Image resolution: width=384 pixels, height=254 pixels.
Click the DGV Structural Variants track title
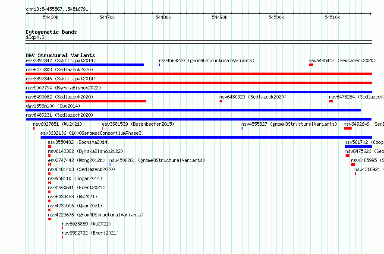tap(60, 55)
